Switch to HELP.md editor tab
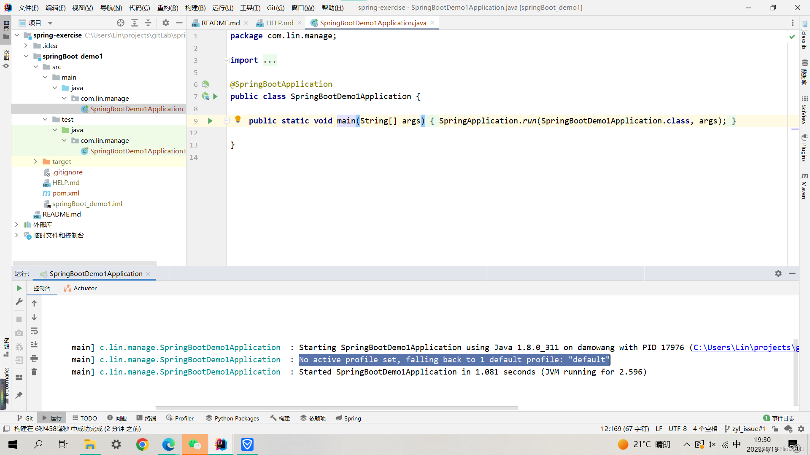The image size is (810, 455). point(279,23)
